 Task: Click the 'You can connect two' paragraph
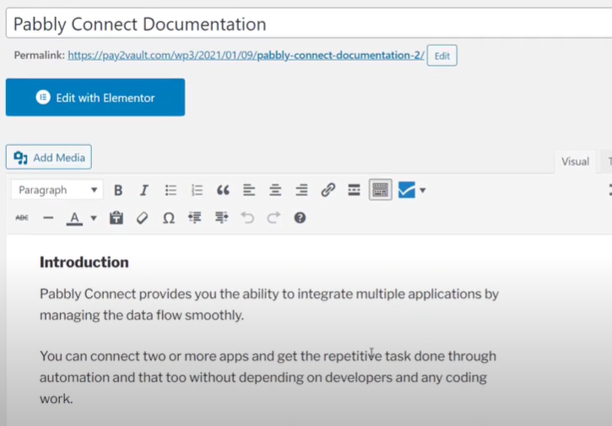click(x=268, y=377)
